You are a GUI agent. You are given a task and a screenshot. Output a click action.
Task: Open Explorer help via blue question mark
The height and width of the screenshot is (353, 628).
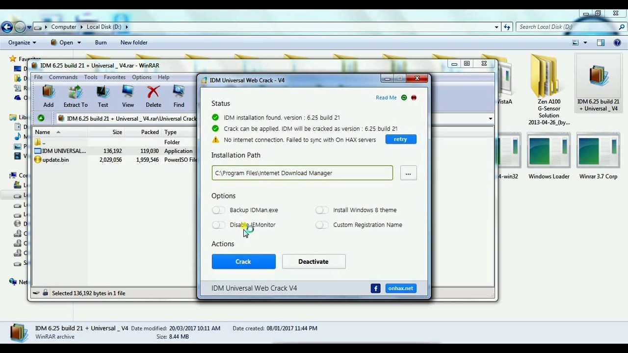click(x=618, y=43)
